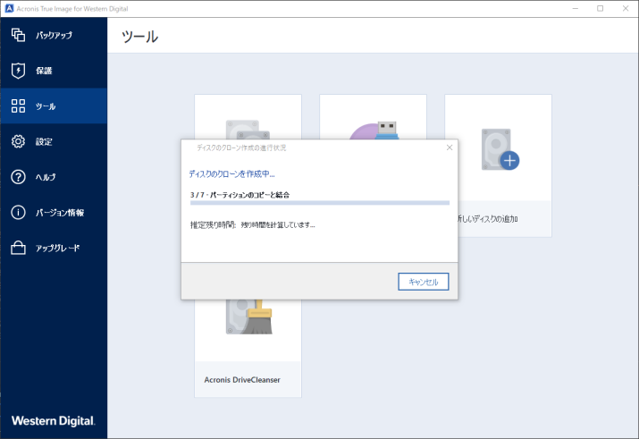639x439 pixels.
Task: Click the help question mark icon
Action: coord(18,177)
